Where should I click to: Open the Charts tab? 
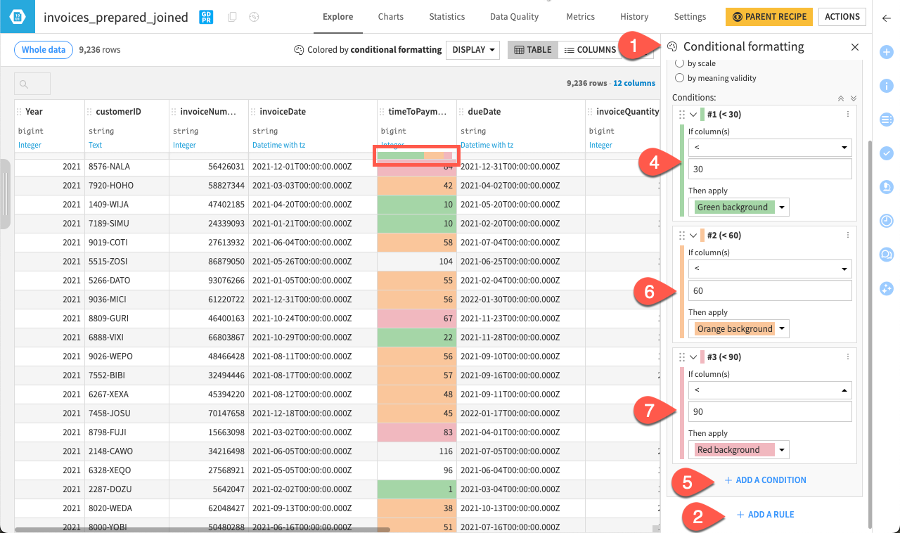pyautogui.click(x=390, y=16)
